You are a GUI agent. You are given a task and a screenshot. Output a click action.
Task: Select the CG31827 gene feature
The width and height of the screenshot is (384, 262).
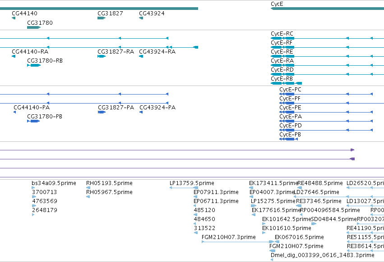tap(102, 18)
